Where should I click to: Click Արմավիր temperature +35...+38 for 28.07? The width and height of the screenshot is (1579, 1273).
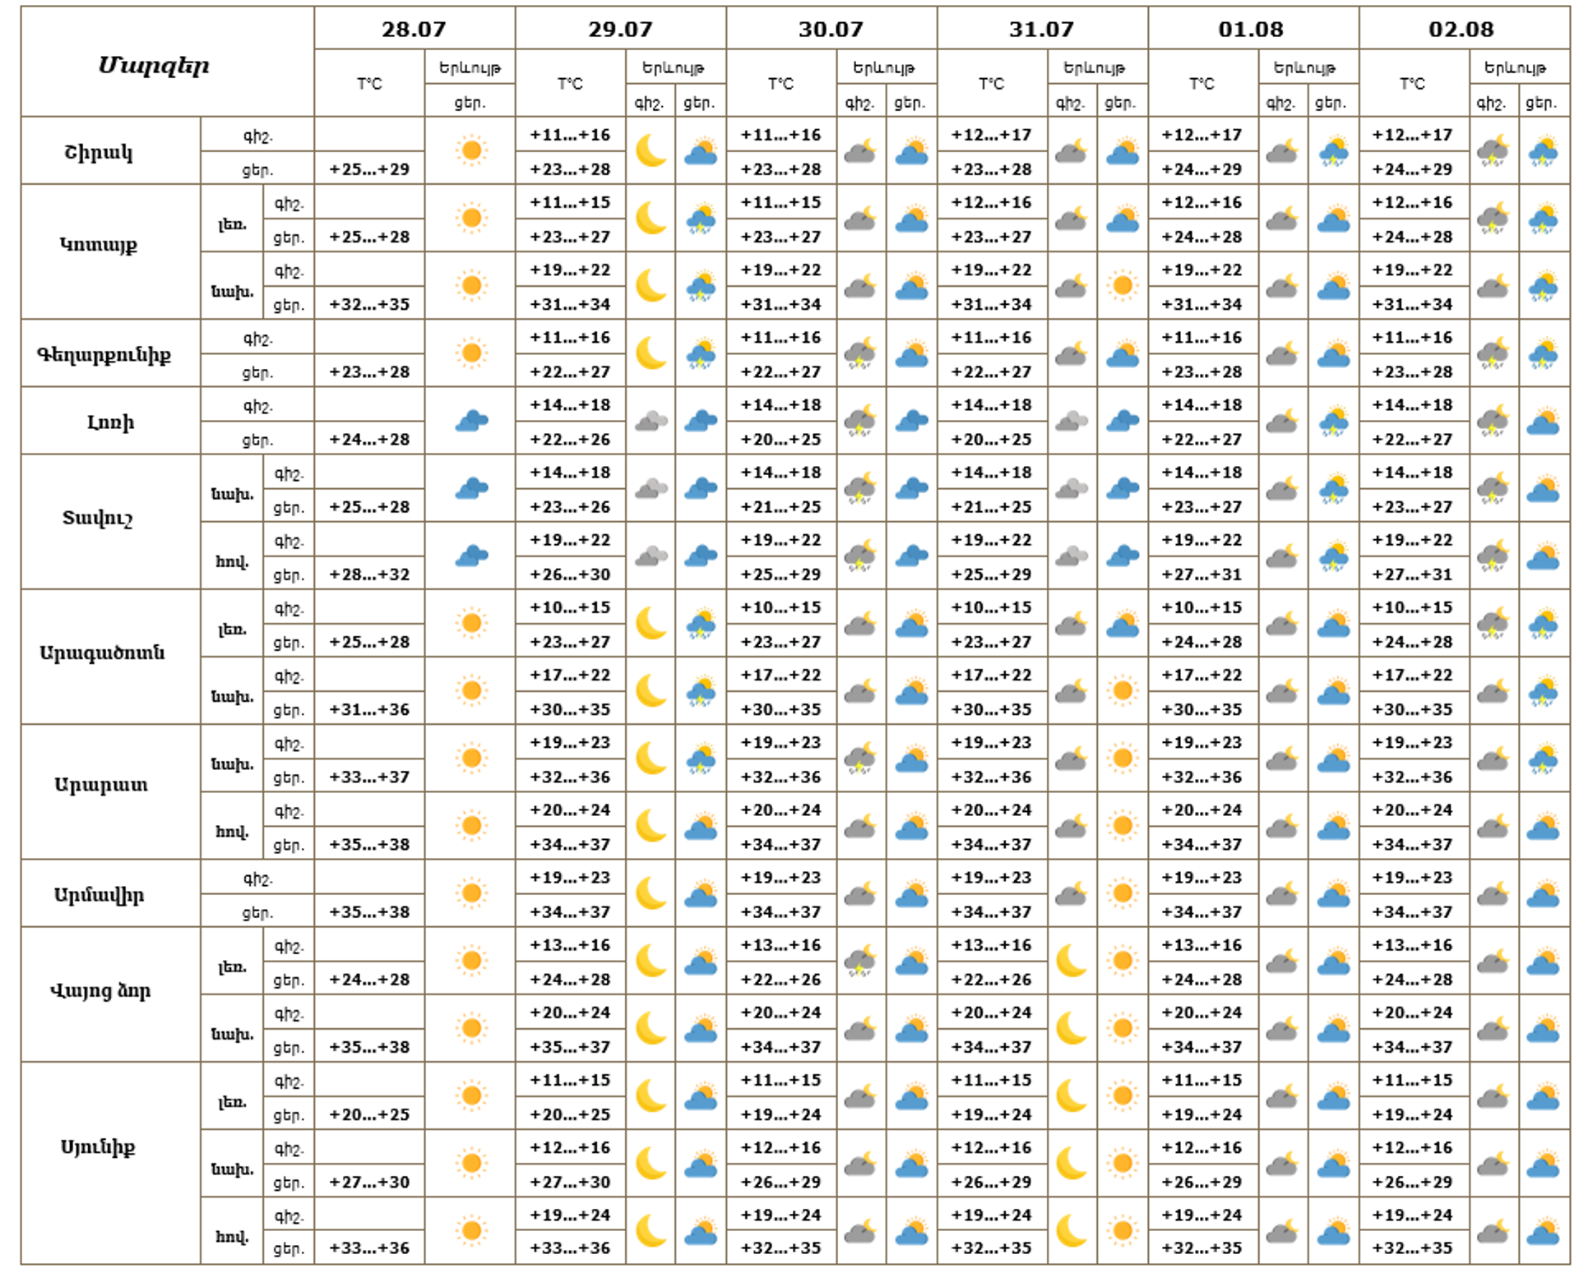[369, 911]
